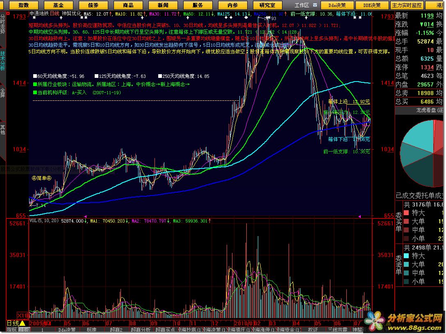Open the 商品 top menu button
Screen dimensions: 446x334
[128, 5]
